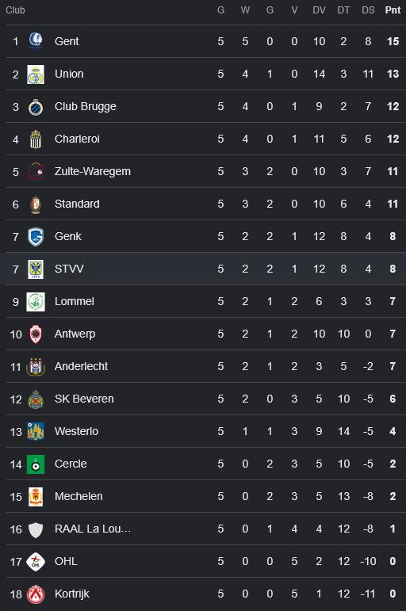Click the Gent club crest icon
The width and height of the screenshot is (406, 611).
point(36,41)
